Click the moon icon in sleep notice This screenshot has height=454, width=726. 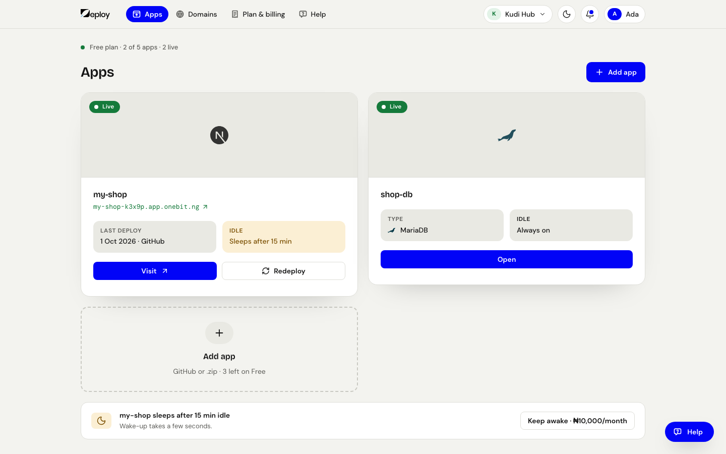101,421
